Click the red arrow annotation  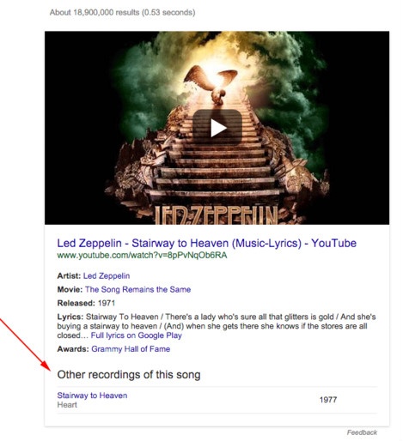point(25,345)
